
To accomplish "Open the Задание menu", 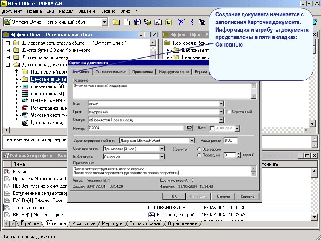I will 87,12.
